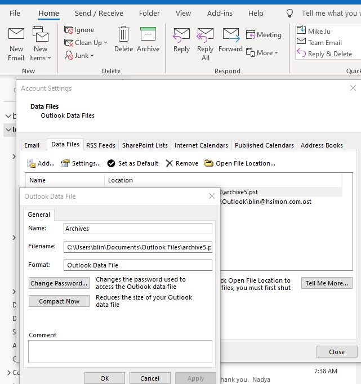Select the archive5.pst data file row

(x=281, y=192)
